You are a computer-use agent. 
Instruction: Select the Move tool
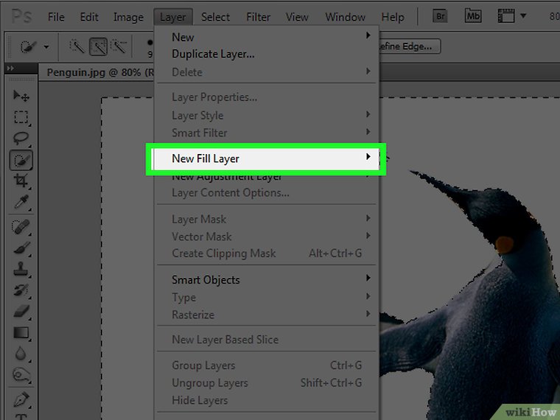tap(21, 96)
